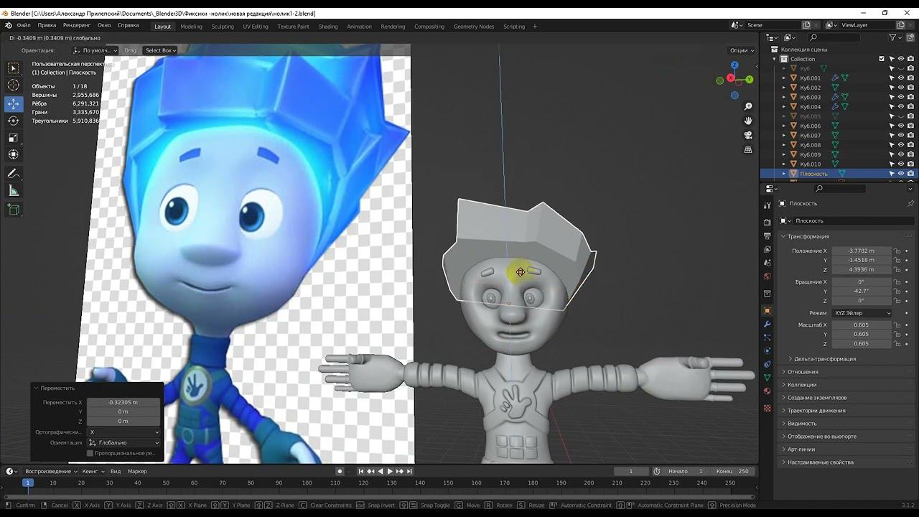Enable Пропорциональное редактирование checkbox
919x517 pixels.
[90, 453]
